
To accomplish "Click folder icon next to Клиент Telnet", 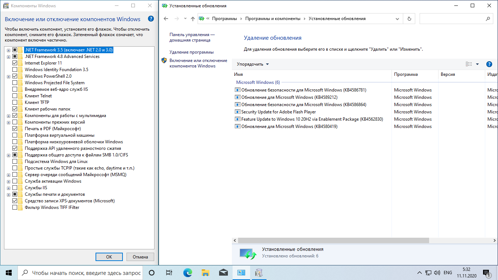I will pos(20,96).
